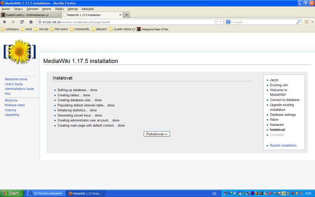Open the Google search engine selector
This screenshot has height=197, width=315.
(x=230, y=22)
